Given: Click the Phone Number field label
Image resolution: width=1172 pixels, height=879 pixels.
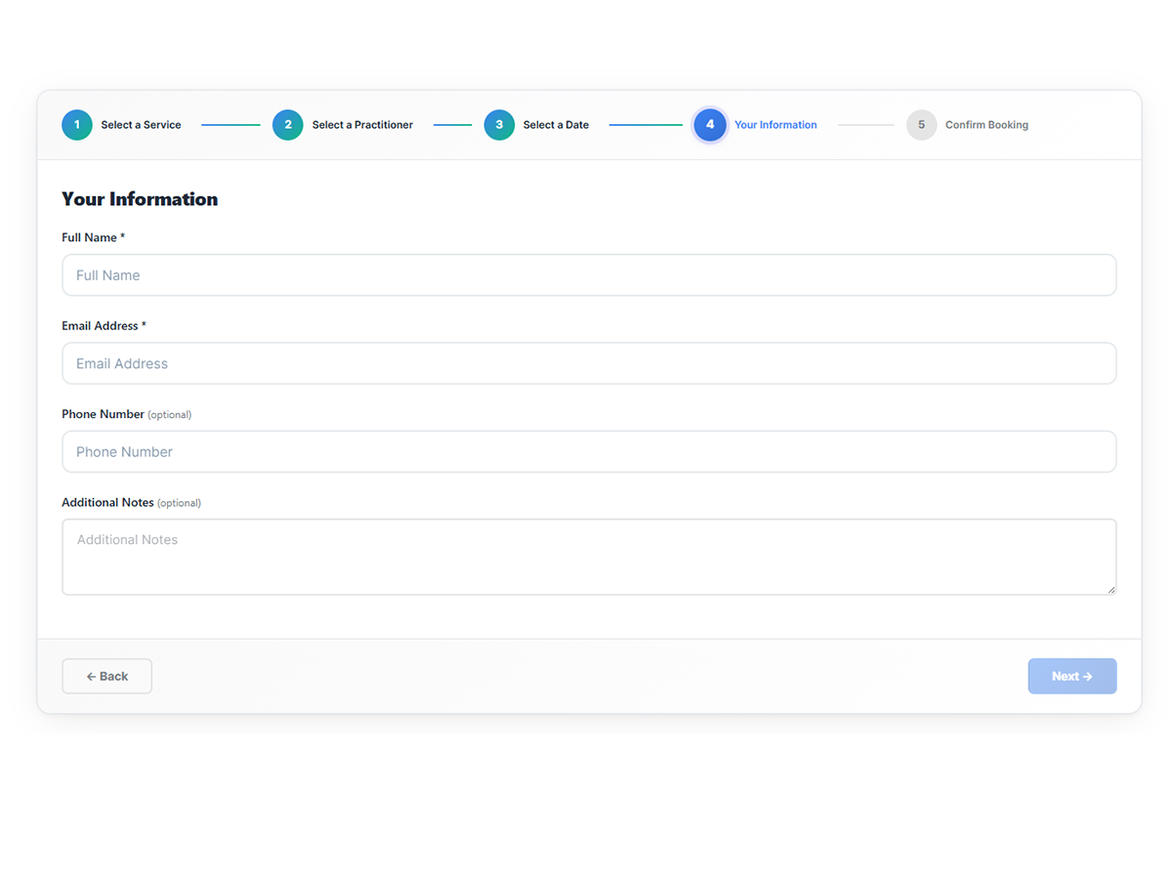Looking at the screenshot, I should (x=103, y=414).
